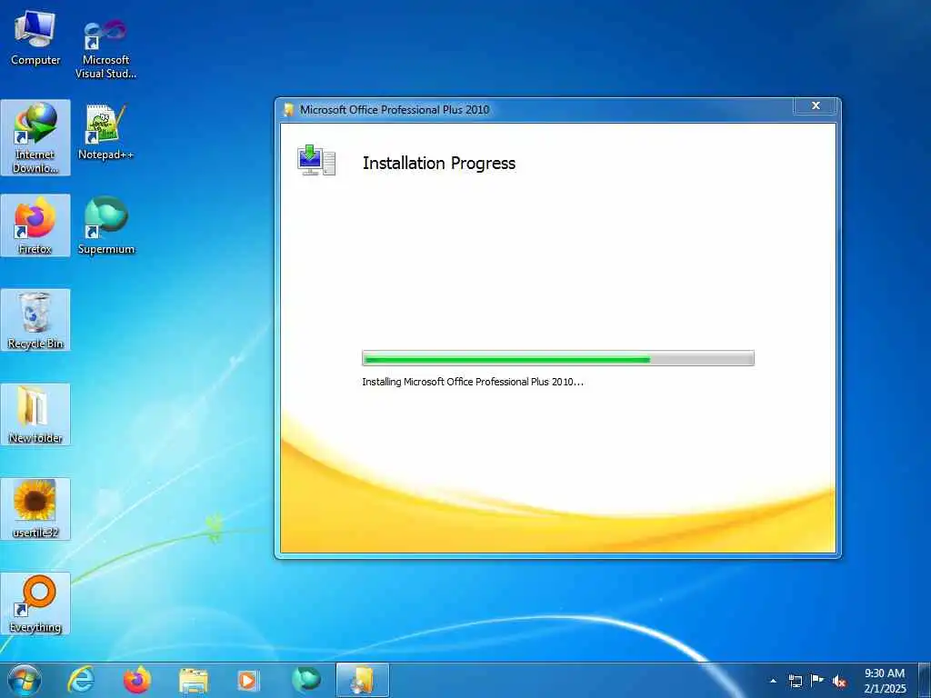The width and height of the screenshot is (931, 698).
Task: Select the Microsoft Visual Studio shortcut
Action: pyautogui.click(x=105, y=49)
